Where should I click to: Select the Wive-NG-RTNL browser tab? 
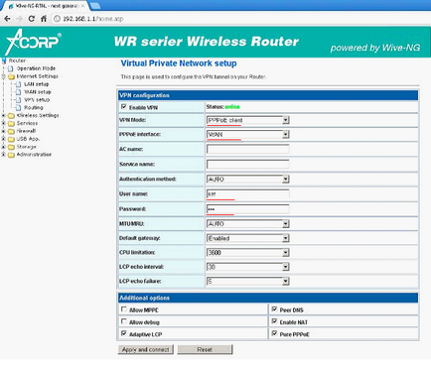(46, 6)
